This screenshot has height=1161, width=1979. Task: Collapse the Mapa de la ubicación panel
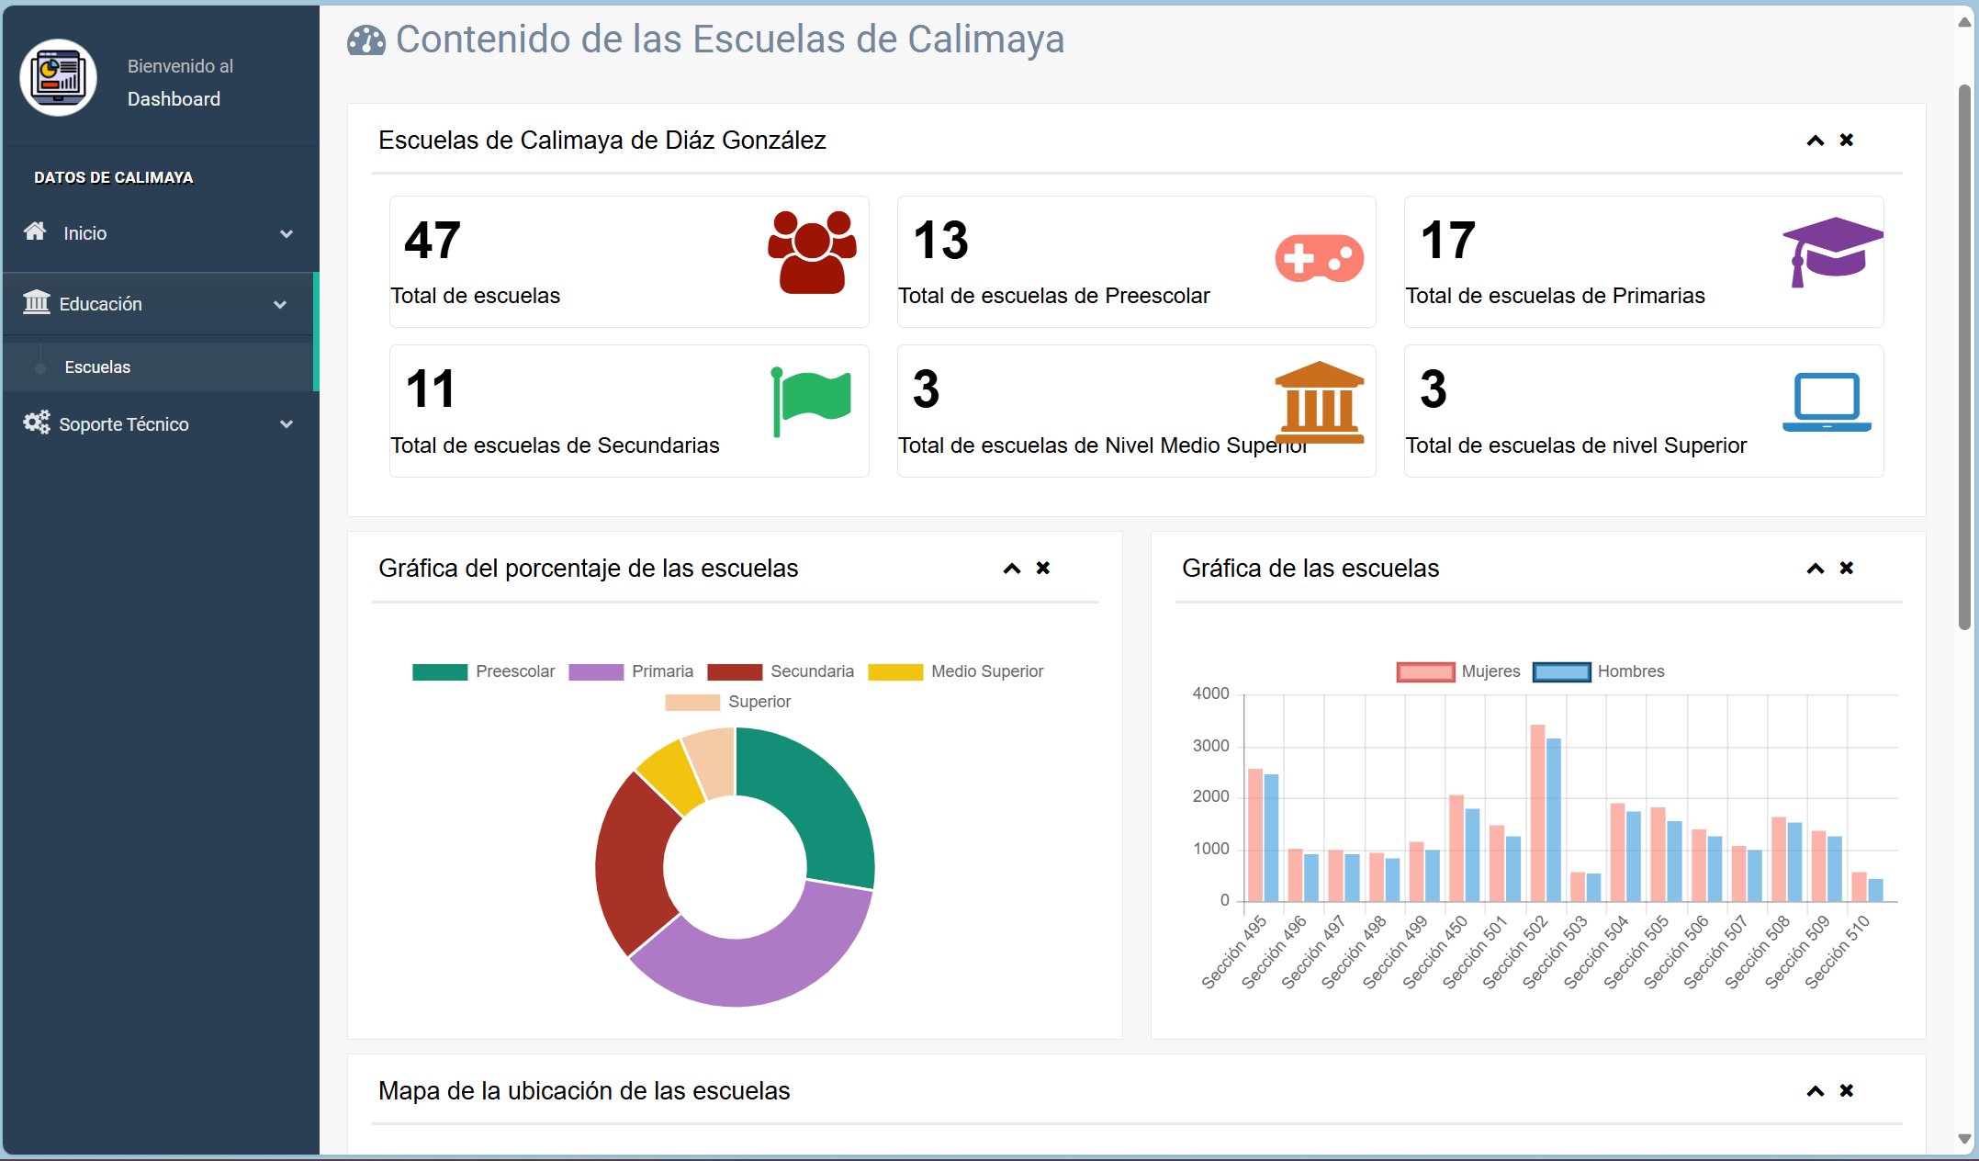point(1816,1091)
